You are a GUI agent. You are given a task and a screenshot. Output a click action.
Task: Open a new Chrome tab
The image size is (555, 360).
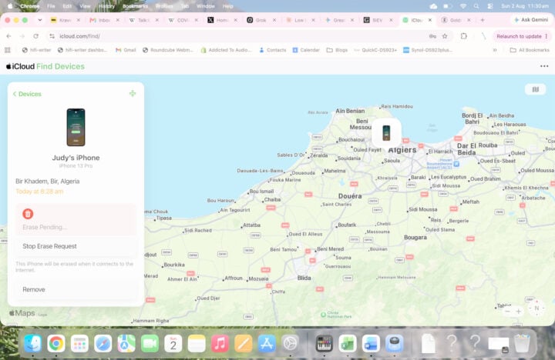(482, 20)
